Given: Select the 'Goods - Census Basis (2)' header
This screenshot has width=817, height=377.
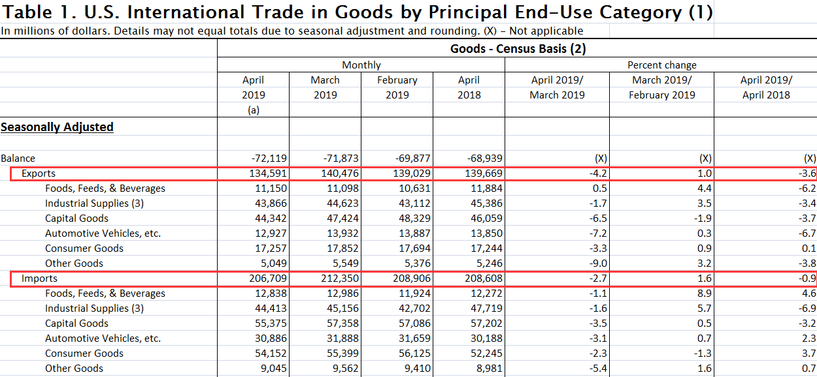Looking at the screenshot, I should coord(518,49).
